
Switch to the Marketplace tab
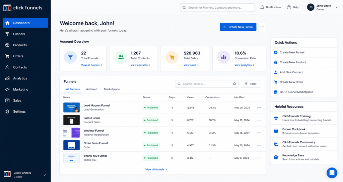[112, 89]
